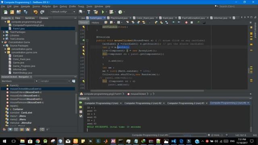Toggle the fourth Navigator bottom filter button
Screen dimensions: 258x145
point(22,129)
